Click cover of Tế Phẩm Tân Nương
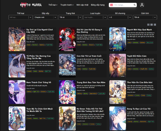 pos(17,66)
